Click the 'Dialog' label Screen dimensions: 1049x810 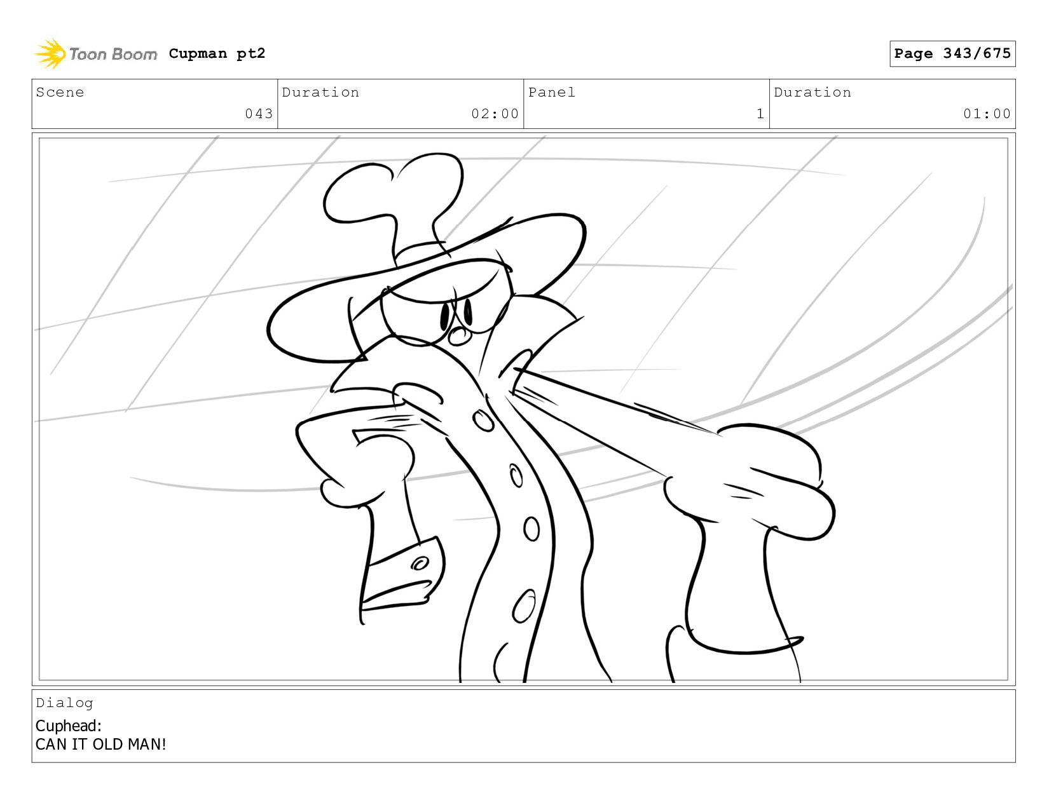pyautogui.click(x=64, y=703)
